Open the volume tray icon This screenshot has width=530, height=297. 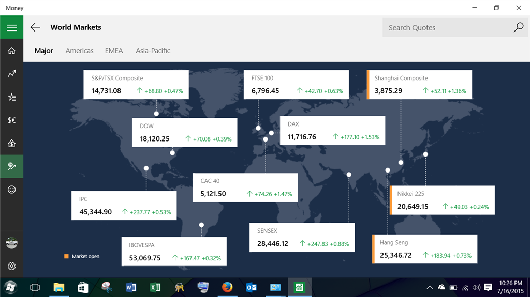click(476, 288)
